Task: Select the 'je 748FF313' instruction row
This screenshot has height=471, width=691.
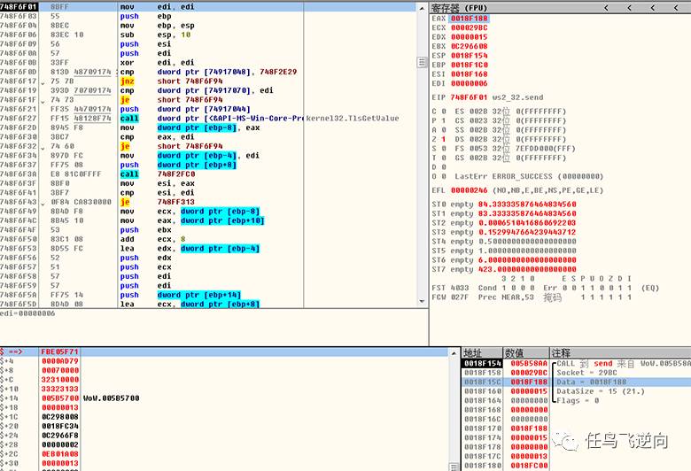Action: coord(208,202)
